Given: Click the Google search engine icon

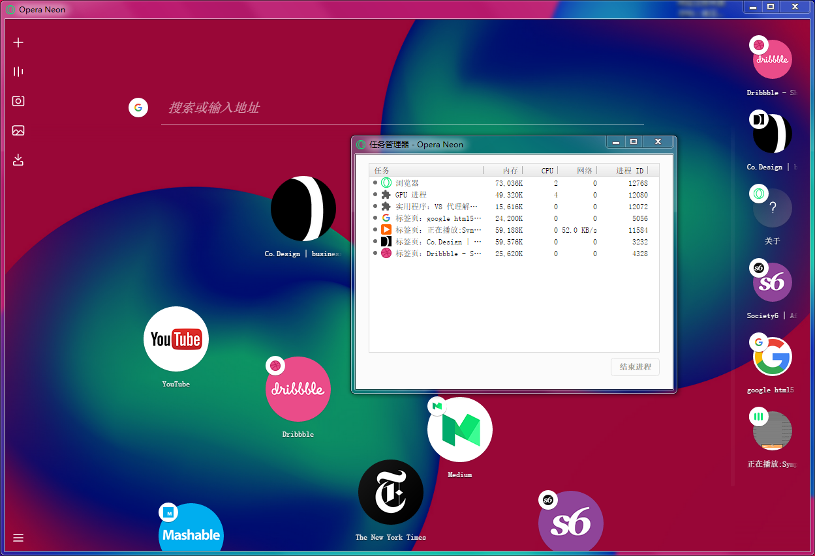Looking at the screenshot, I should tap(138, 108).
